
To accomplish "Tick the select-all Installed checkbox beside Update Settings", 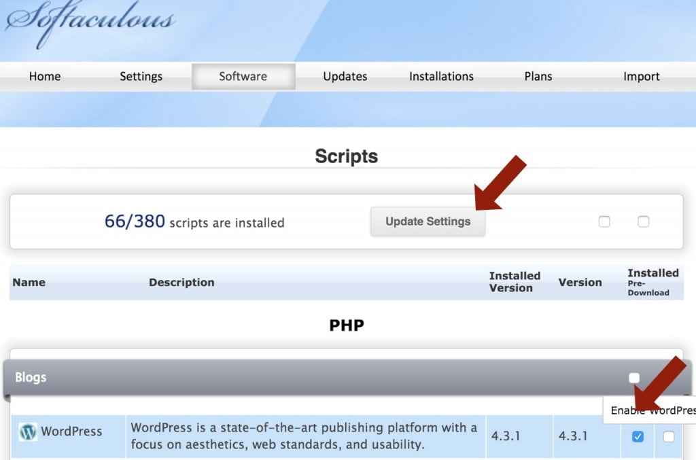I will (604, 222).
